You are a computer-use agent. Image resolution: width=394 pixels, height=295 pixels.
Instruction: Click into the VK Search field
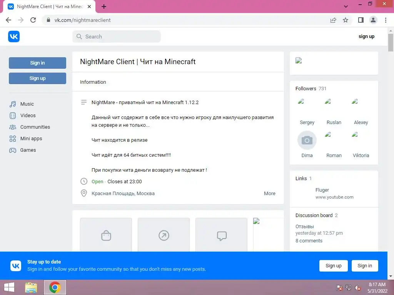pyautogui.click(x=117, y=36)
